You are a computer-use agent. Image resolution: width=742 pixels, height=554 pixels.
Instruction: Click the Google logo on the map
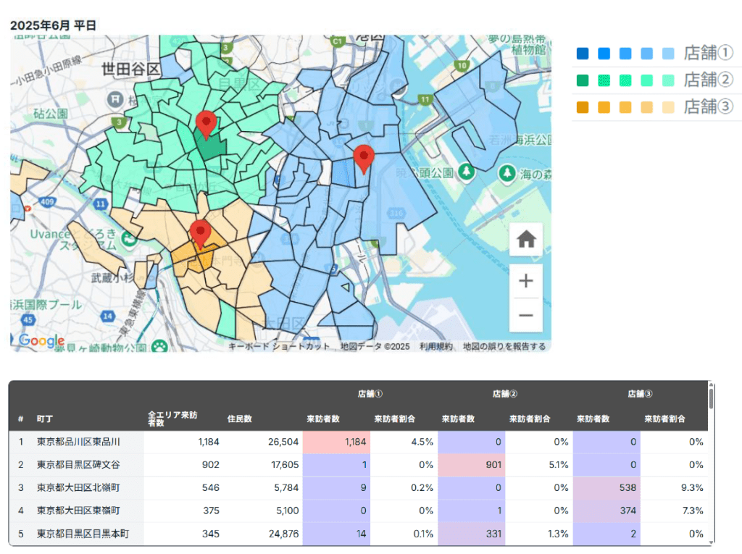[x=41, y=341]
